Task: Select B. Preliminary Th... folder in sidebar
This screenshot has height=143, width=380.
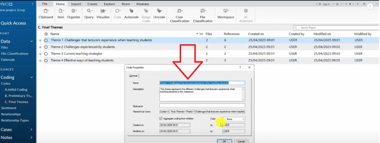Action: 19,96
